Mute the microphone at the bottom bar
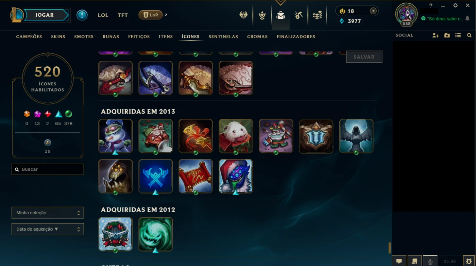Viewport: 476px width, 266px height. point(430,261)
